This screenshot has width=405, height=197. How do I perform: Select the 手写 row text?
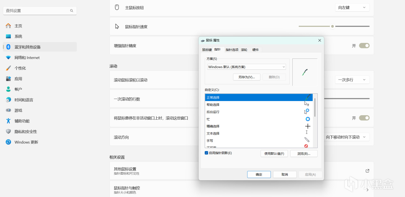click(x=210, y=141)
